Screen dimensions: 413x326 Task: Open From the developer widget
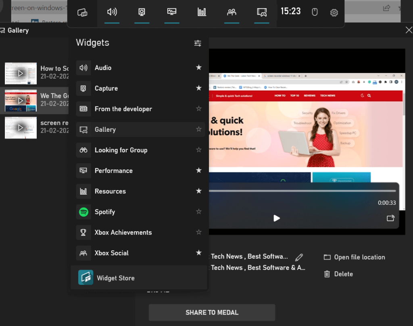pos(140,109)
